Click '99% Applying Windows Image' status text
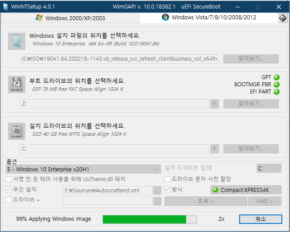 (x=54, y=219)
